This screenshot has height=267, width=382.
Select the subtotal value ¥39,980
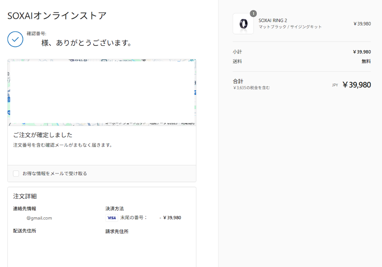click(x=362, y=52)
